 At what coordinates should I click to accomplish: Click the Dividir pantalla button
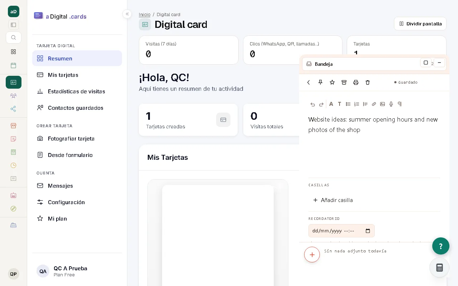420,24
